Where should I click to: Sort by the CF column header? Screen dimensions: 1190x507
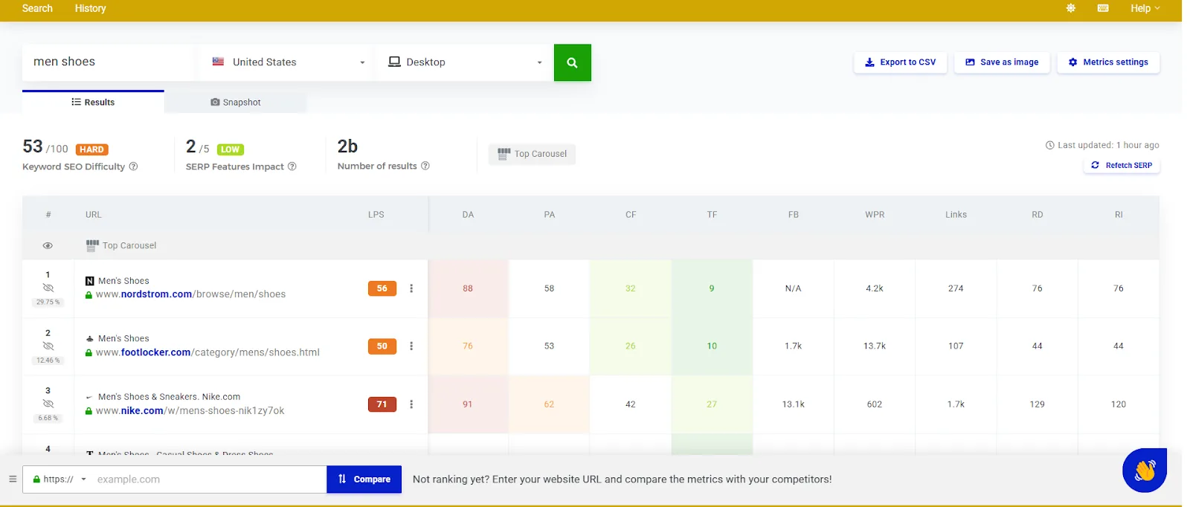(x=631, y=215)
